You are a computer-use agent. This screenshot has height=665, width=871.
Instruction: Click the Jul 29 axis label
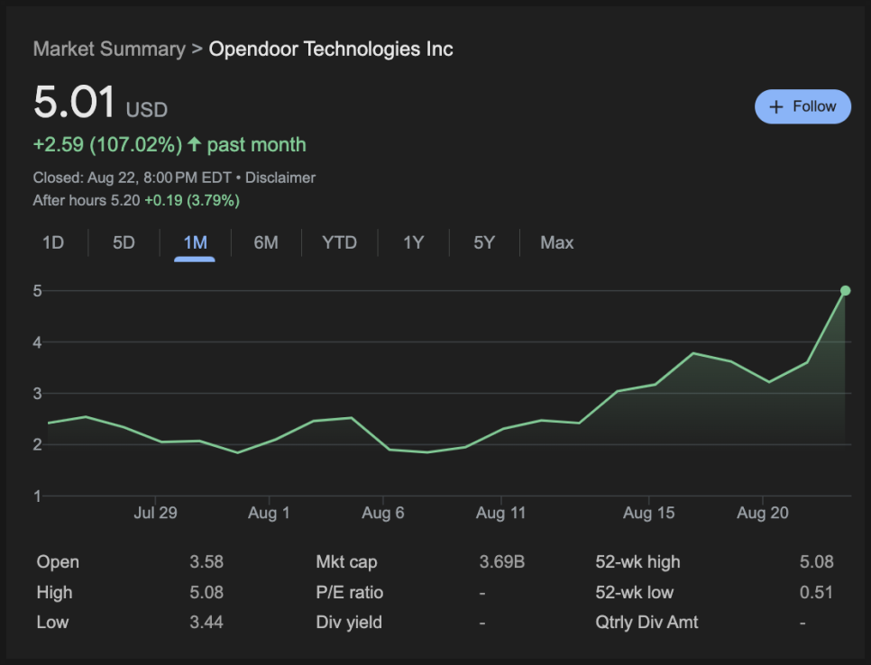click(155, 513)
